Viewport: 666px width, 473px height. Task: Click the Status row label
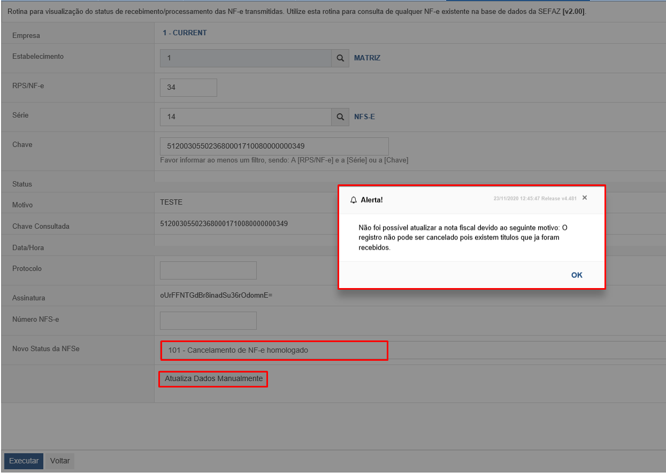(22, 184)
